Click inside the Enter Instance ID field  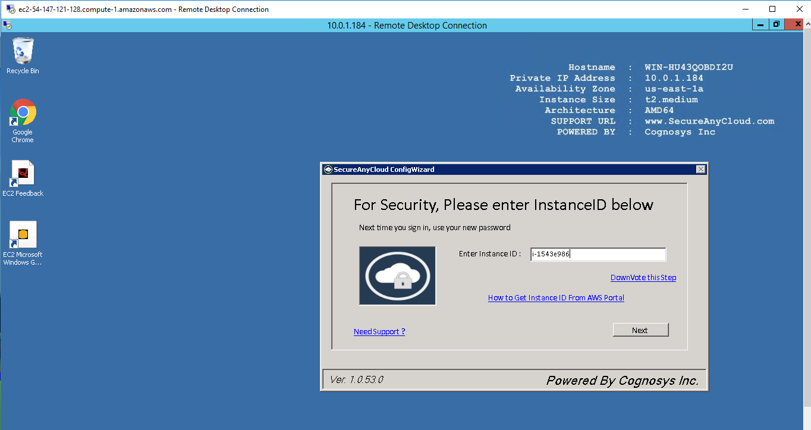pyautogui.click(x=598, y=255)
